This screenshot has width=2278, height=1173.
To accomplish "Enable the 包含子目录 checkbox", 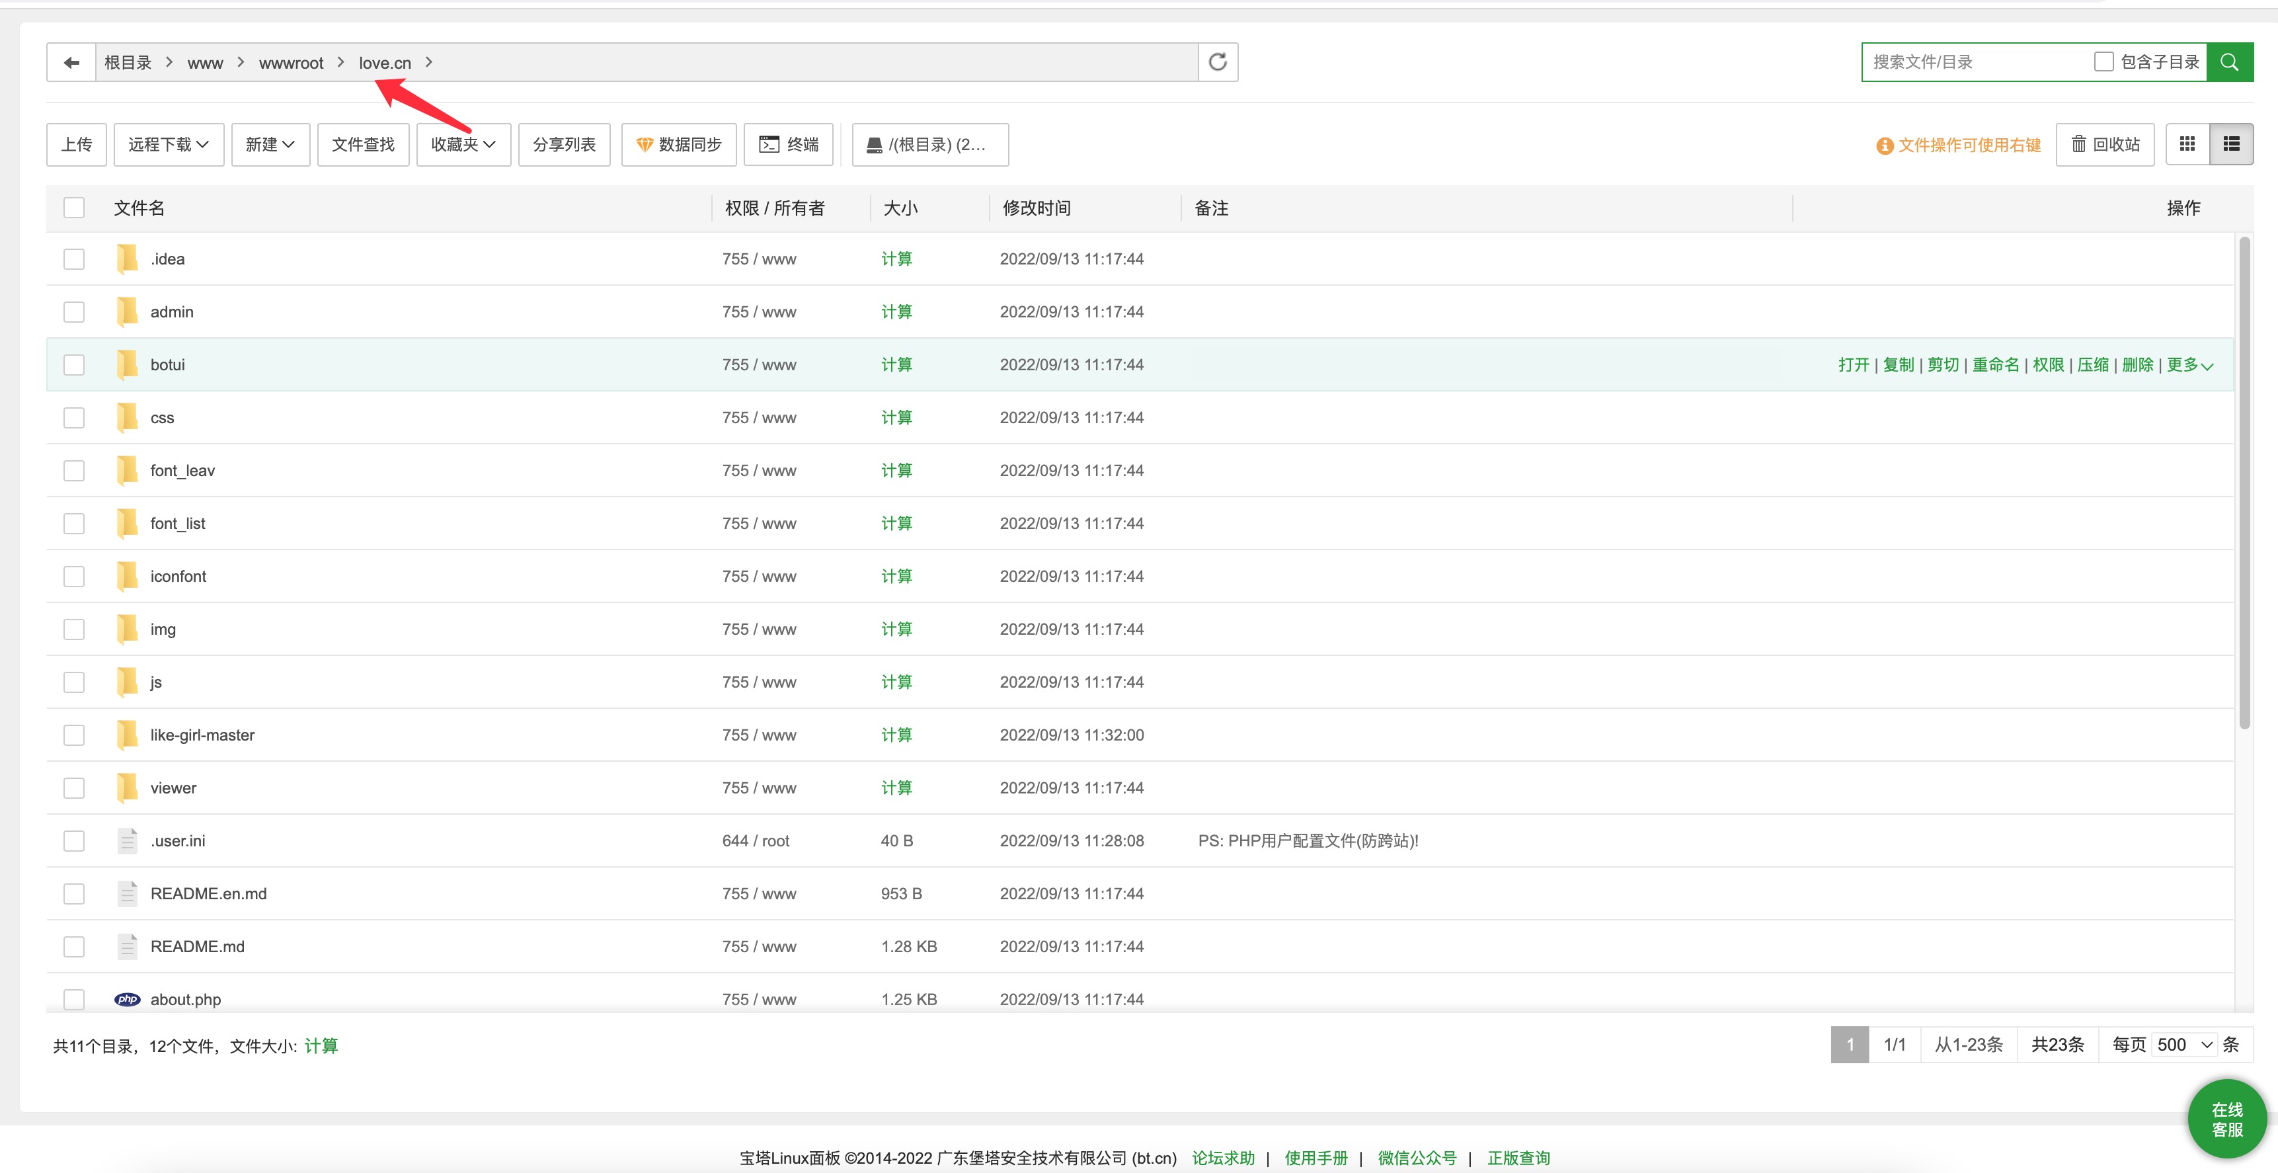I will 2103,62.
